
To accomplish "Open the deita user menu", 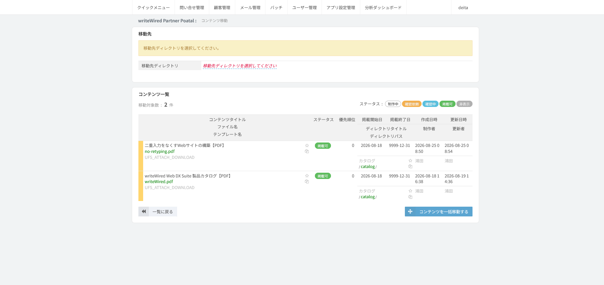I will [463, 8].
